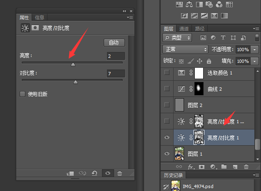Select the 历史记录 tab
This screenshot has height=191, width=261.
click(x=173, y=175)
